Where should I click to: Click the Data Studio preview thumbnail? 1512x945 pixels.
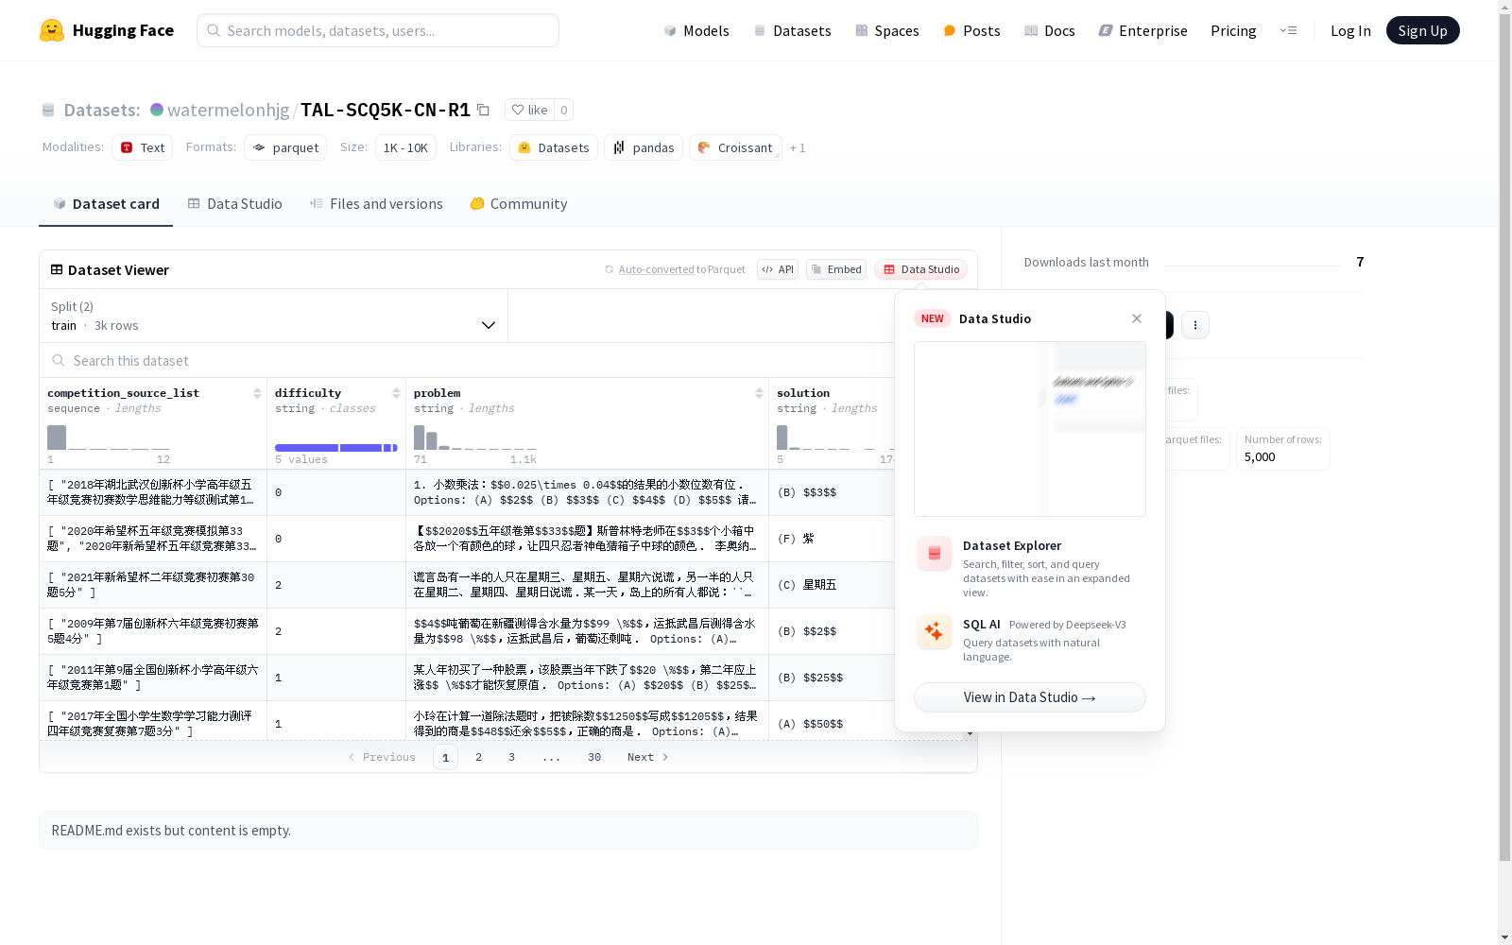tap(1030, 429)
